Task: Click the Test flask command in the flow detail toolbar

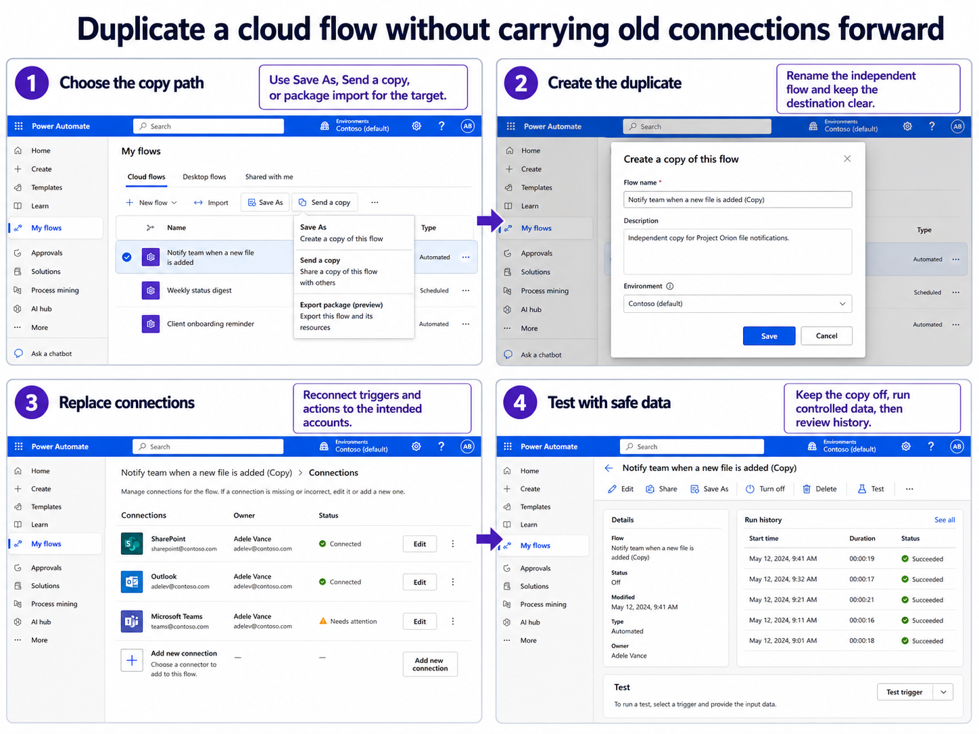Action: click(x=871, y=489)
